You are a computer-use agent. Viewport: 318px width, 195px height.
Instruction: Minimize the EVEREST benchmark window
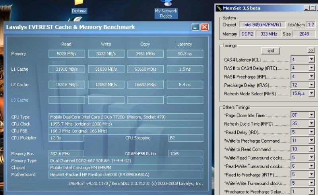coord(196,27)
